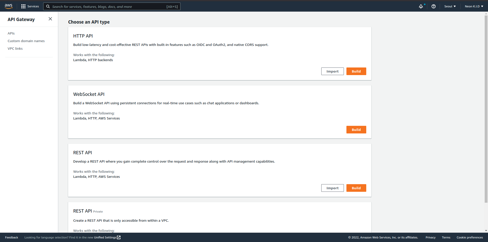Open the notifications bell

421,6
